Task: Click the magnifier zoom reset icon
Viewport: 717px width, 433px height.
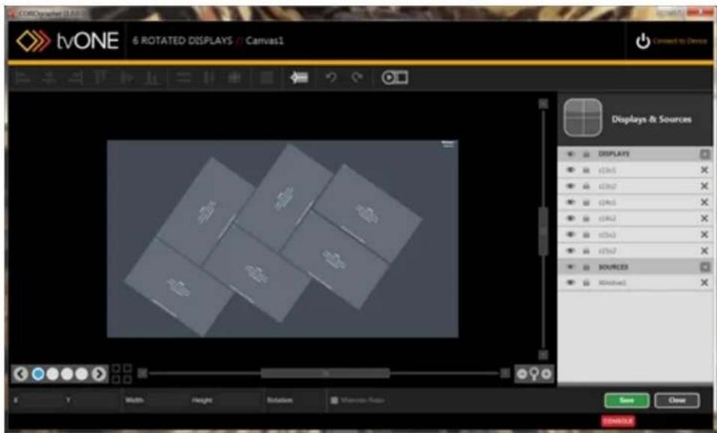Action: pyautogui.click(x=534, y=374)
